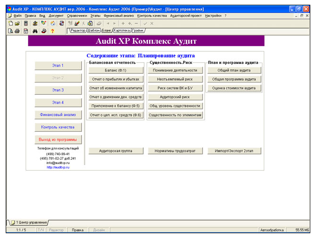Click the Импорт/Экспорт 2этап button
Viewport: 316px width, 237px height.
(x=234, y=151)
